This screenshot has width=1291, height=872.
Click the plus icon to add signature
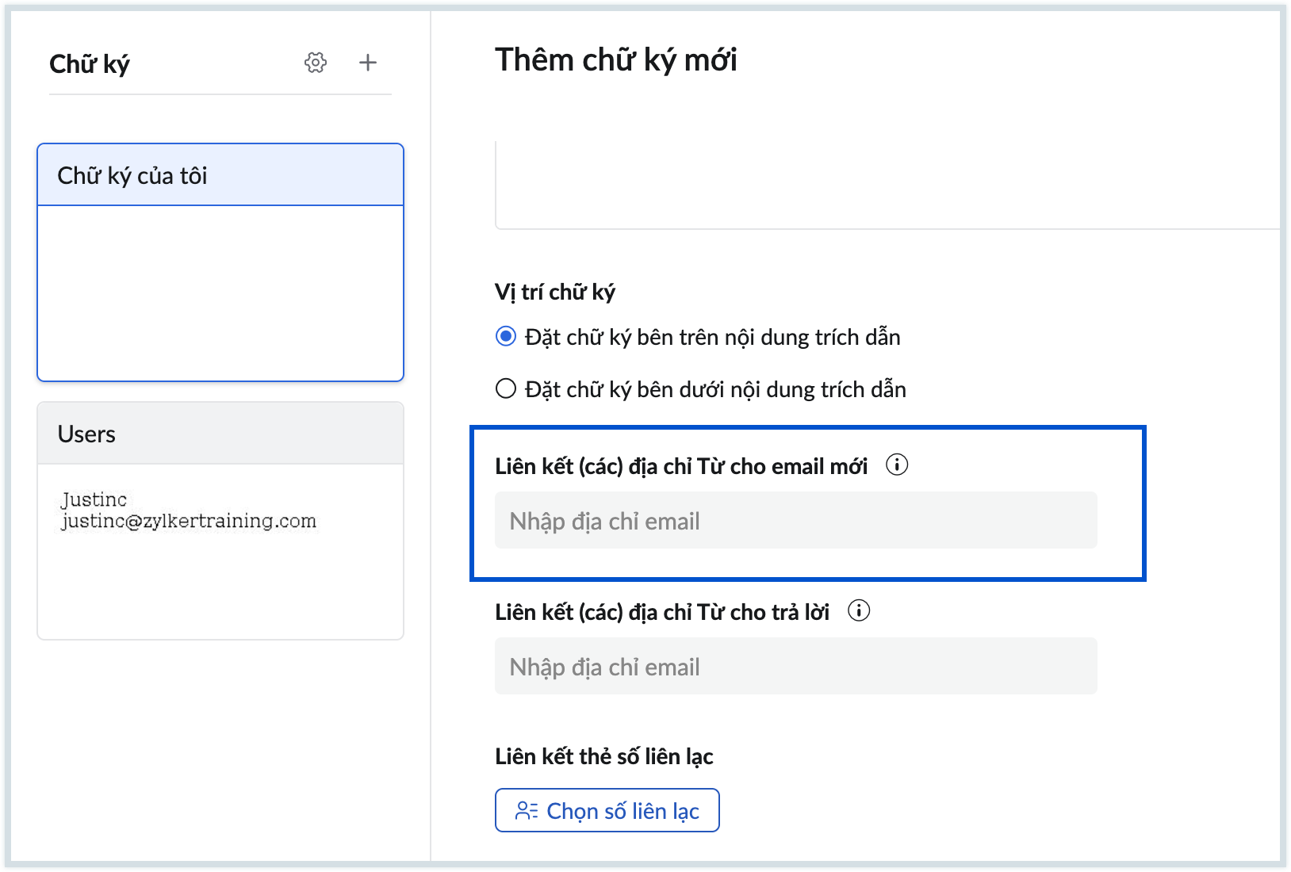368,63
